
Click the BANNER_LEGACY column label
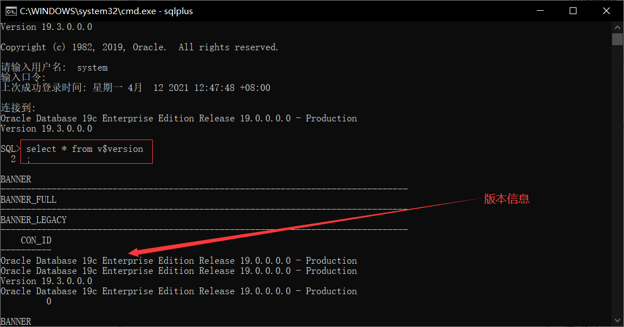33,220
